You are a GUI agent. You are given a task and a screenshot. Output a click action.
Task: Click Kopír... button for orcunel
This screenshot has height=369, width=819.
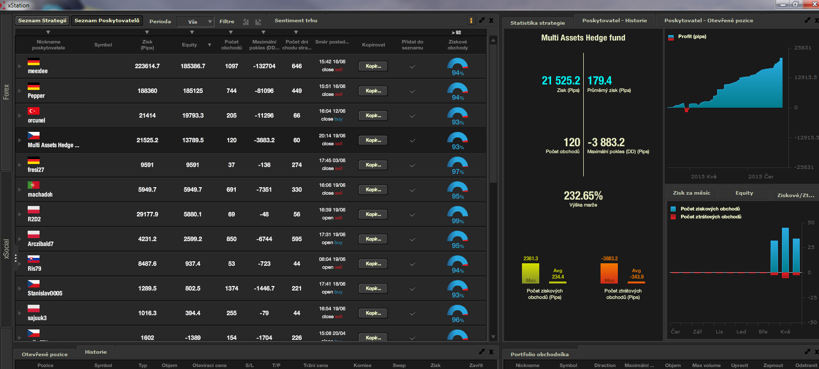[x=373, y=116]
